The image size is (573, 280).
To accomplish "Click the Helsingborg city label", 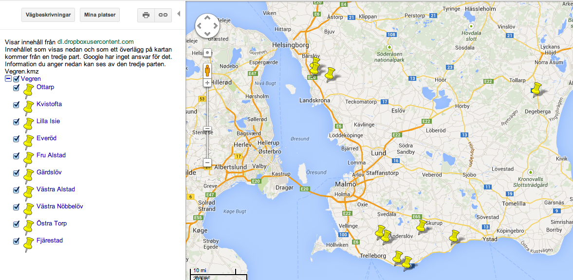I will [x=291, y=45].
